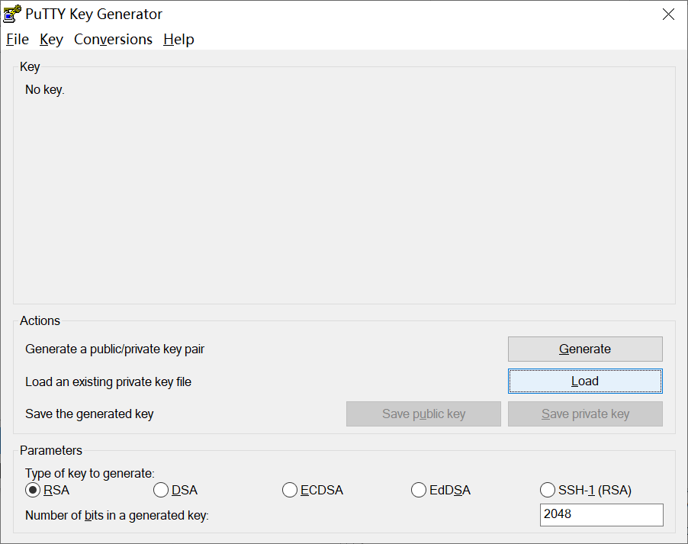The width and height of the screenshot is (688, 544).
Task: Select the SSH-1 (RSA) radio button
Action: click(x=547, y=490)
